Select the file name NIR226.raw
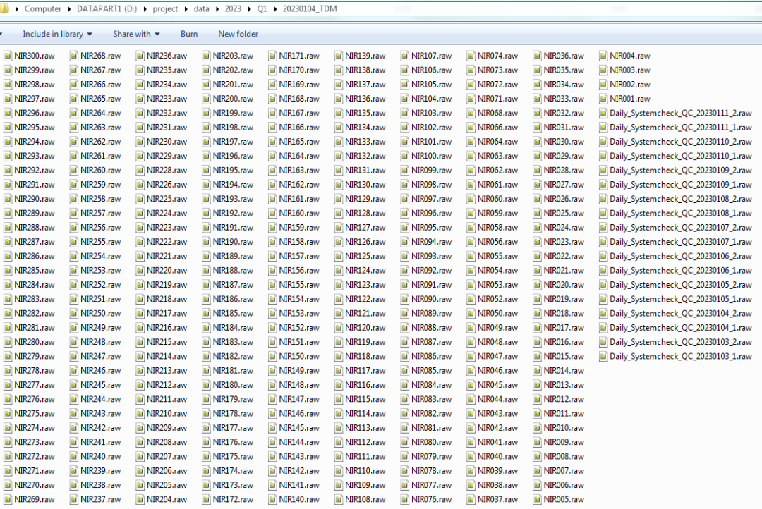 pyautogui.click(x=167, y=185)
